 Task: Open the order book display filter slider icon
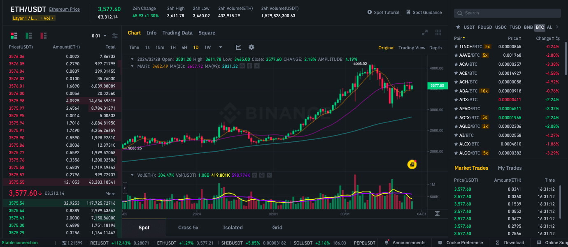click(115, 36)
